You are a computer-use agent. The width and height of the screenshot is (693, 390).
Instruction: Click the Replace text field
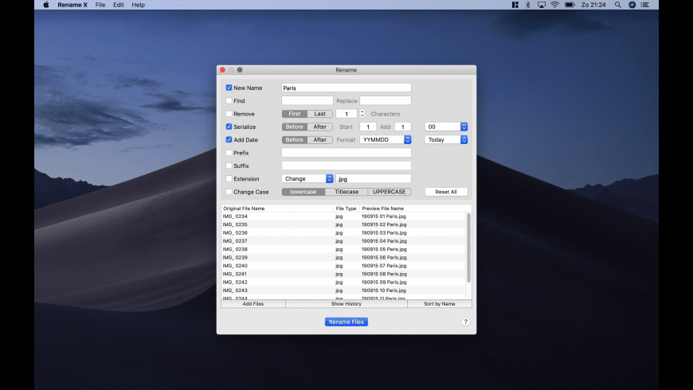tap(386, 101)
